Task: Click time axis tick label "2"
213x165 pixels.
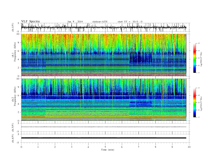Action: click(55, 147)
